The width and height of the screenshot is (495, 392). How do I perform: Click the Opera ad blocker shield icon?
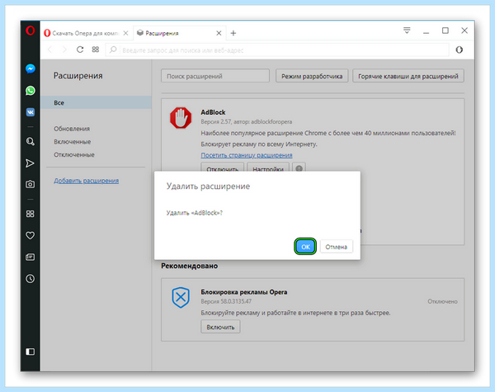181,297
